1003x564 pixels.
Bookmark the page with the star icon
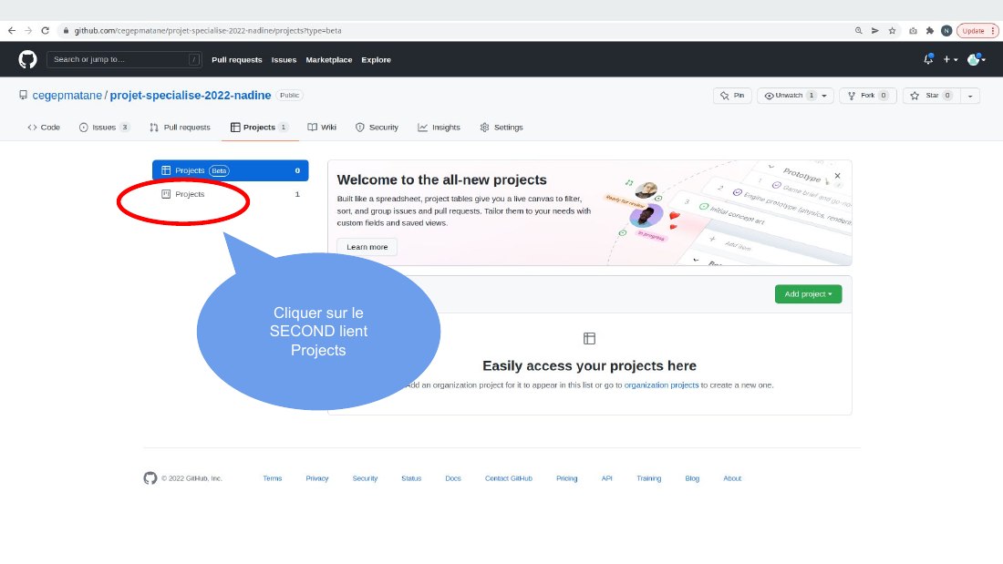pyautogui.click(x=892, y=31)
